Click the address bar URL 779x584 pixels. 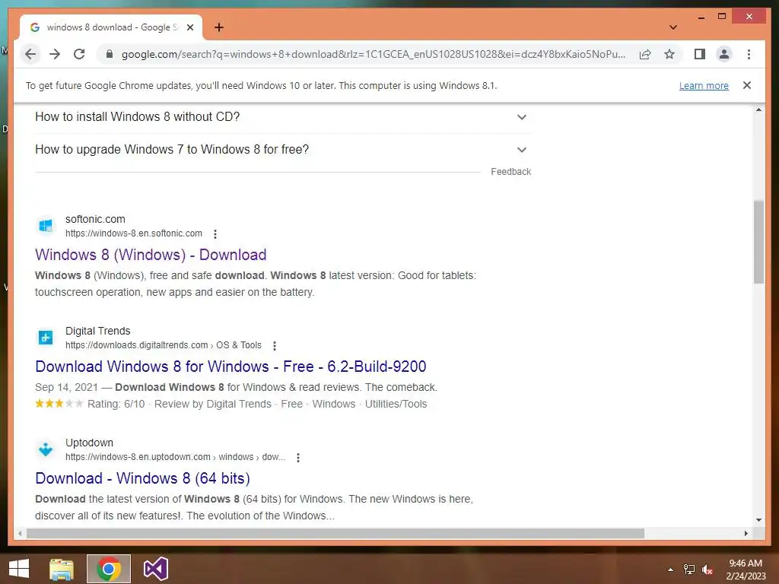click(x=373, y=54)
